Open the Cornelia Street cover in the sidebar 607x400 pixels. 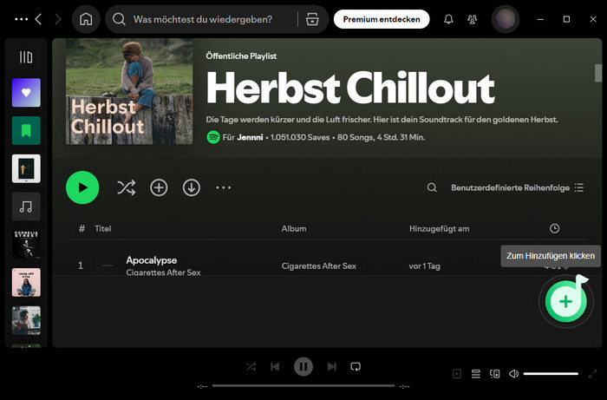pos(26,245)
